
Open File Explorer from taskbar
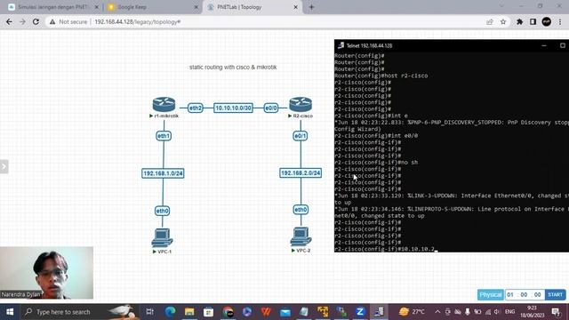coord(189,312)
